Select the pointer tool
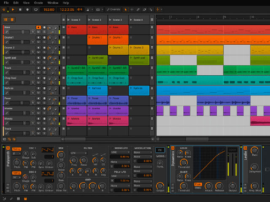270x202 pixels. pos(125,10)
